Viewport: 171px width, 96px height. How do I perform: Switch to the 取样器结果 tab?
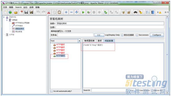coord(89,41)
